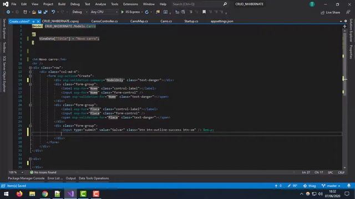This screenshot has width=355, height=199.
Task: Open notifications bell in status bar
Action: [349, 186]
